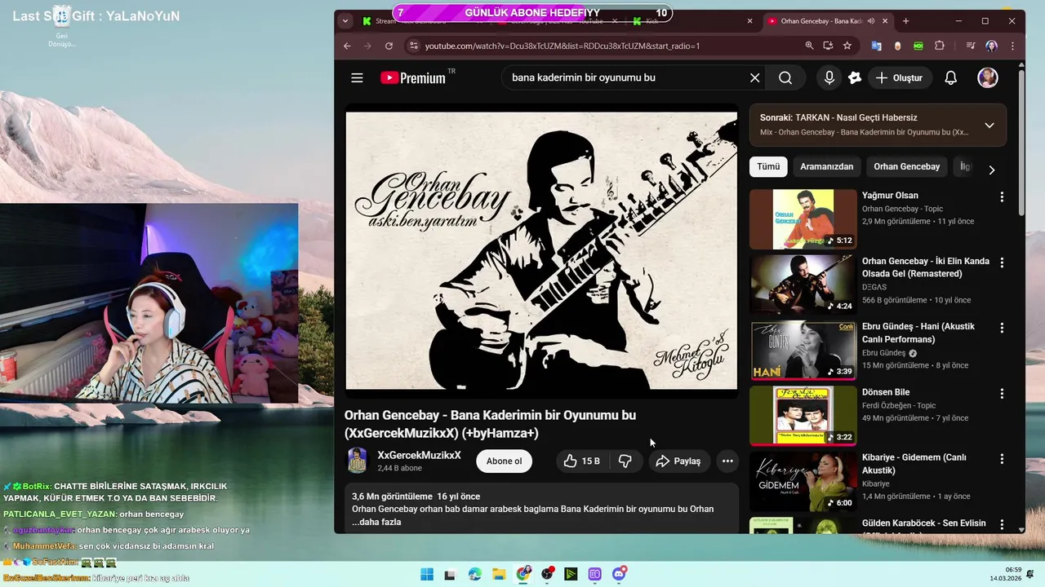Click the Chrome address bar URL
The image size is (1045, 587).
563,46
